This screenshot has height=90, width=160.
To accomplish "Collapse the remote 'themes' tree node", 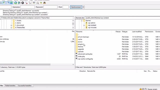I will point(81,20).
